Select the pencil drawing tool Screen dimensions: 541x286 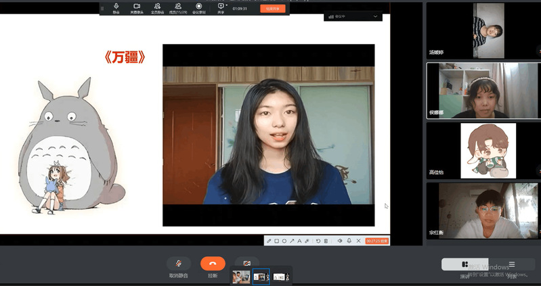point(269,241)
